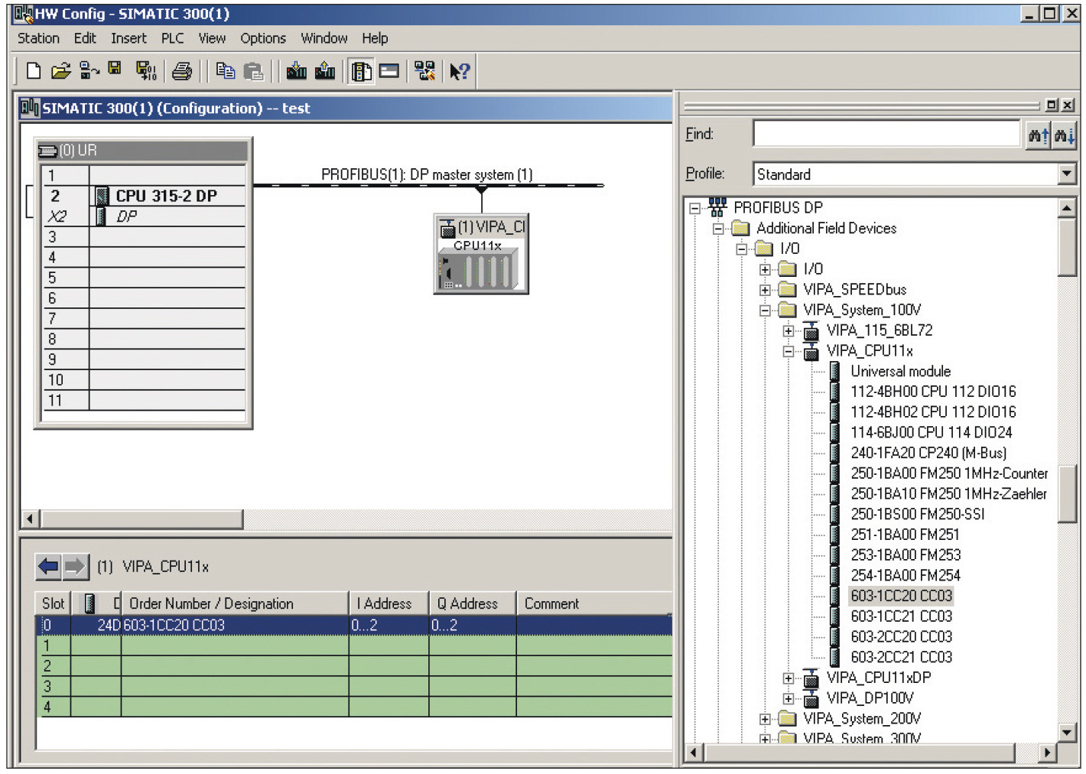The width and height of the screenshot is (1086, 774).
Task: Click the PROFIBUS DP catalog root icon
Action: pyautogui.click(x=717, y=207)
